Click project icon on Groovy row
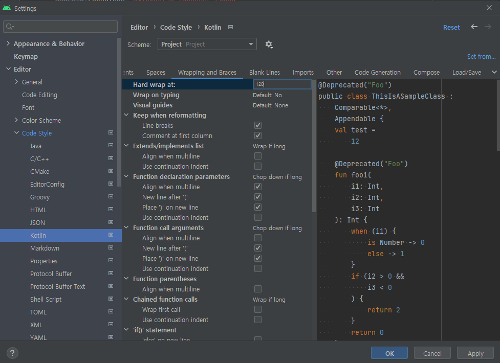 tap(111, 196)
